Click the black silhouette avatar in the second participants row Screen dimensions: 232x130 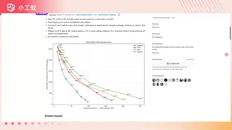(158, 84)
